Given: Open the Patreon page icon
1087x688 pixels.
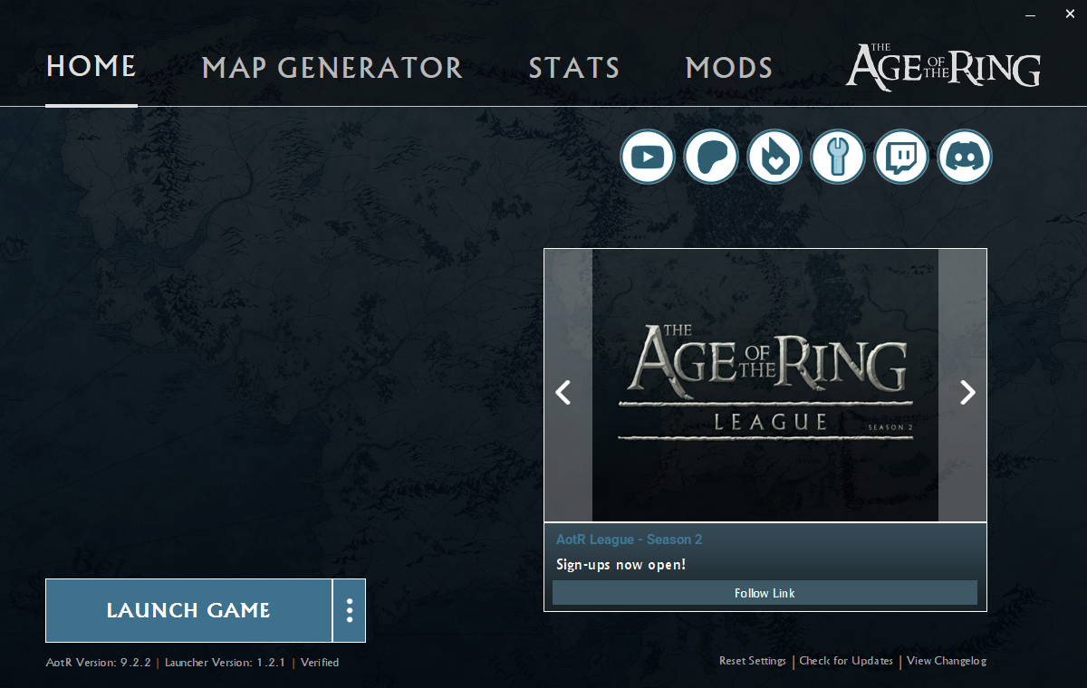Looking at the screenshot, I should click(x=711, y=157).
